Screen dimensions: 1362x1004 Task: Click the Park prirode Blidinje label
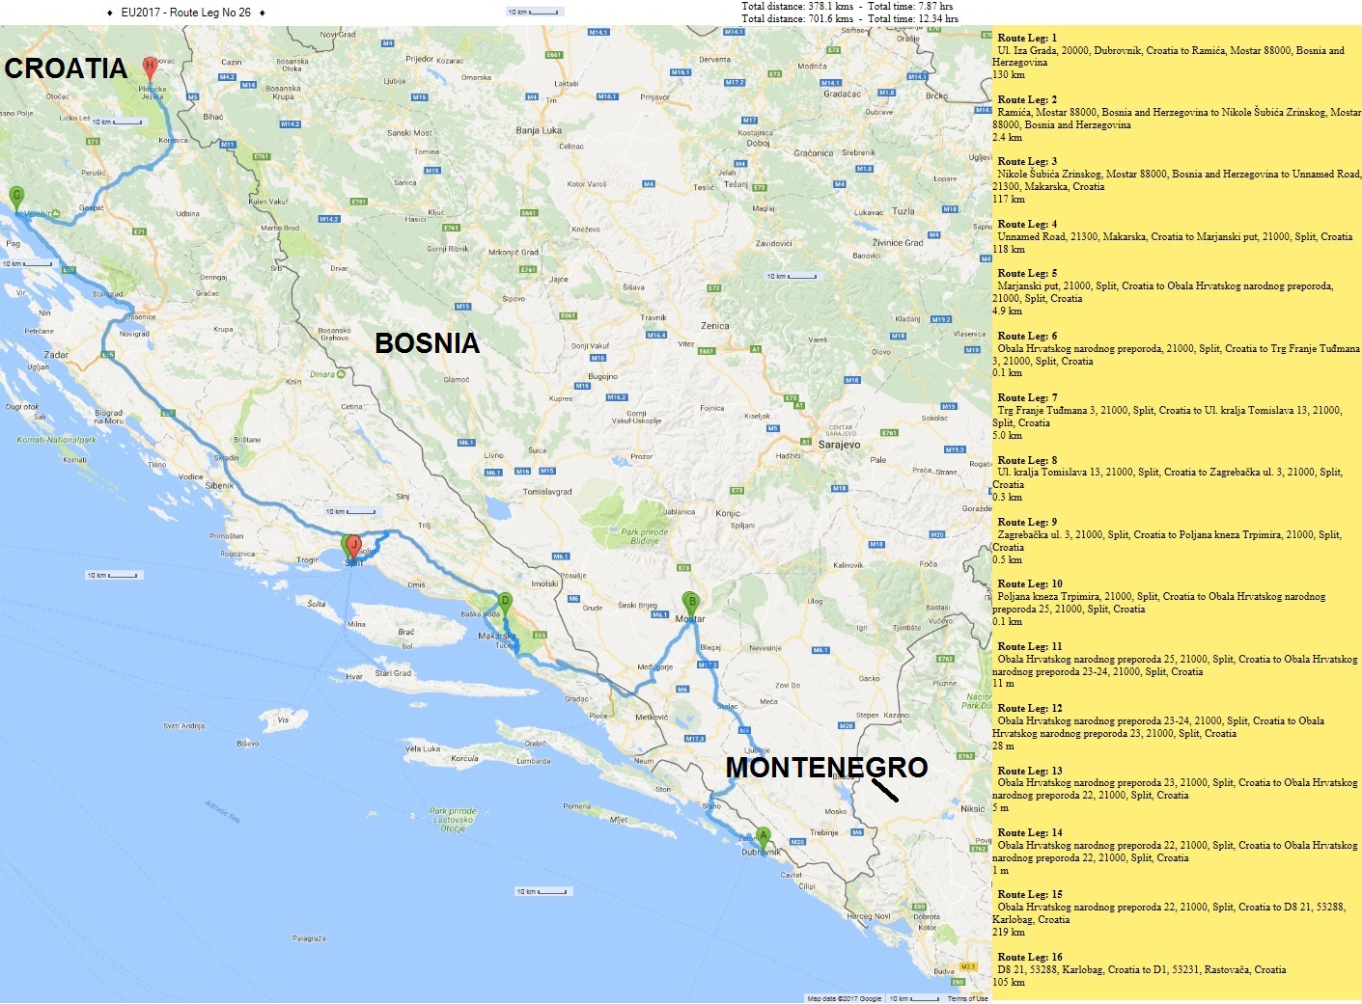[x=644, y=536]
